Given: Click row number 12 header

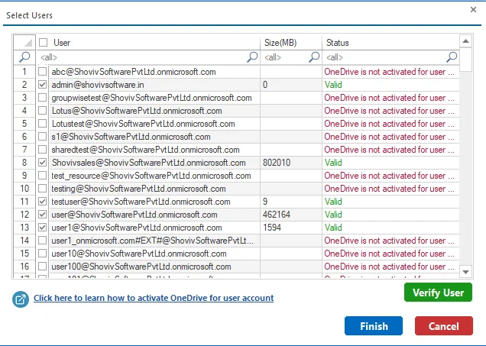Looking at the screenshot, I should click(24, 215).
